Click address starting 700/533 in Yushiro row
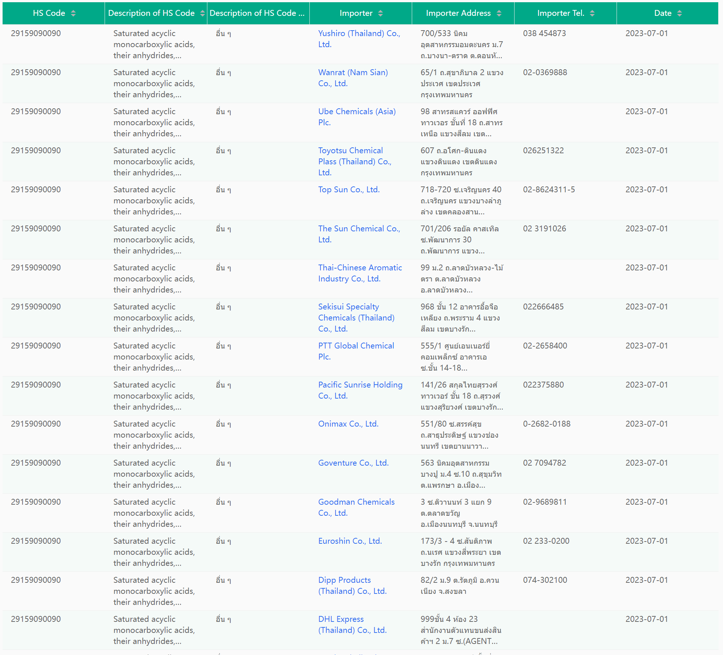Image resolution: width=723 pixels, height=655 pixels. click(462, 44)
